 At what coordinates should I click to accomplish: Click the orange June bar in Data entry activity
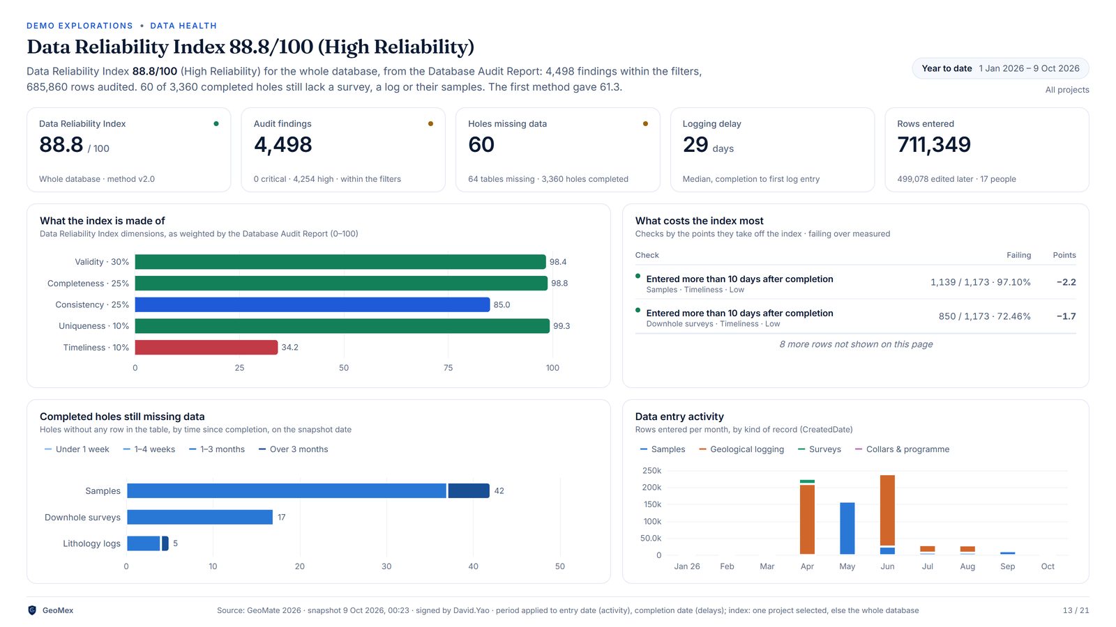887,510
